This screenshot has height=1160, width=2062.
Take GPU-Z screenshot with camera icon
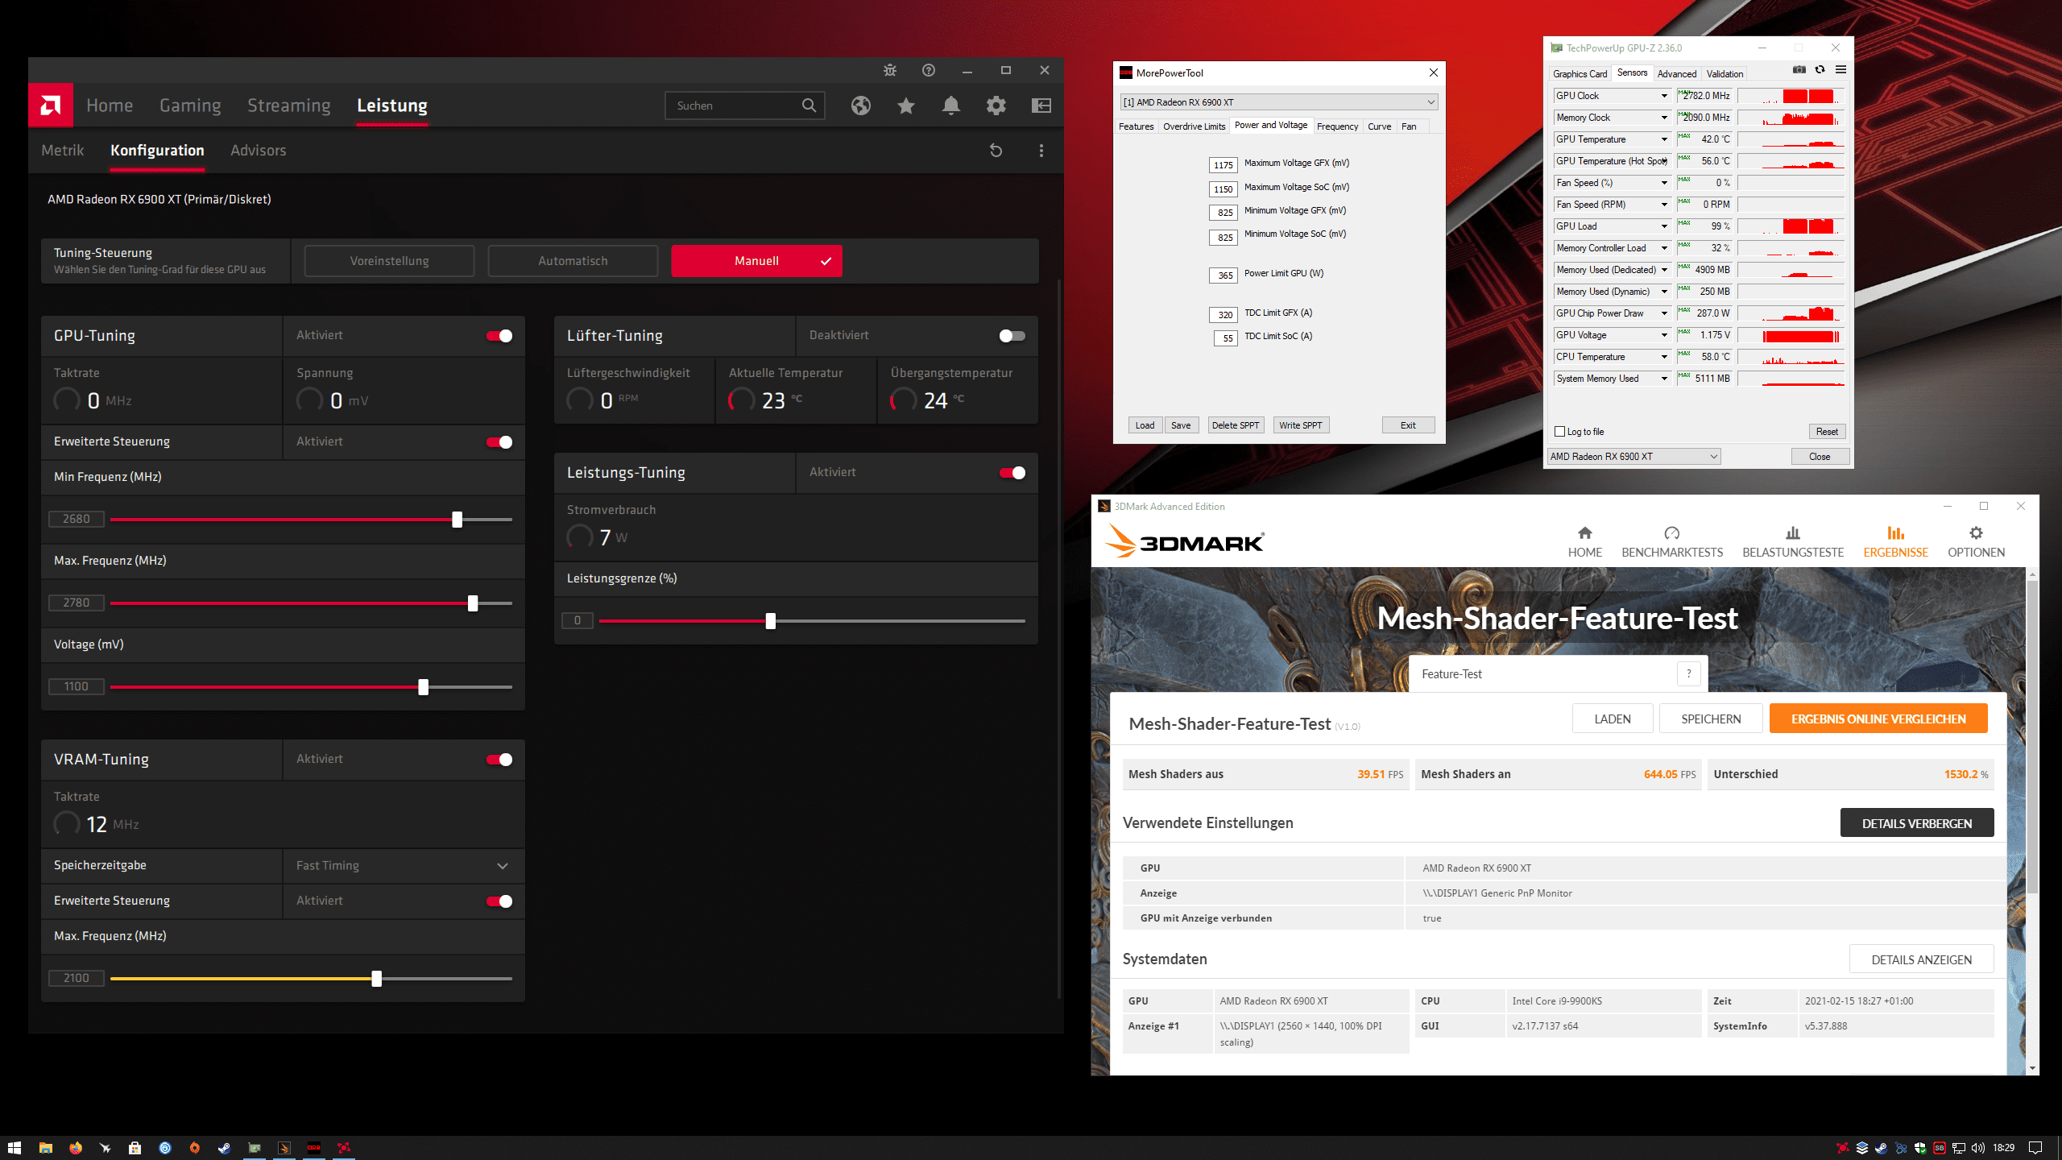point(1799,70)
